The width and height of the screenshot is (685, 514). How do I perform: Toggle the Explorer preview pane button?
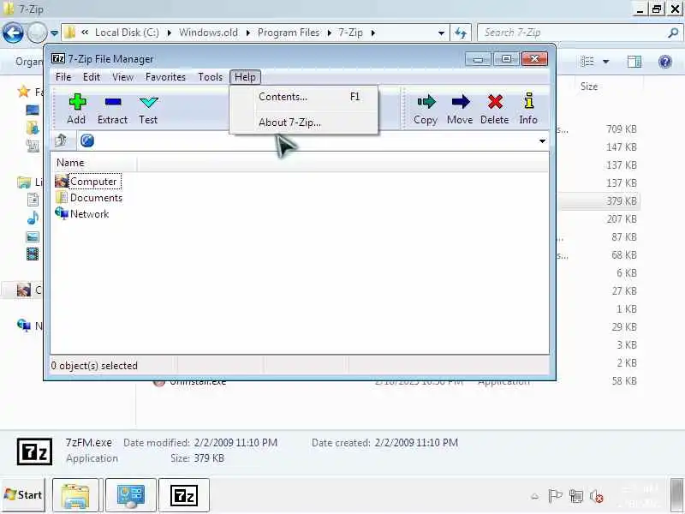634,62
